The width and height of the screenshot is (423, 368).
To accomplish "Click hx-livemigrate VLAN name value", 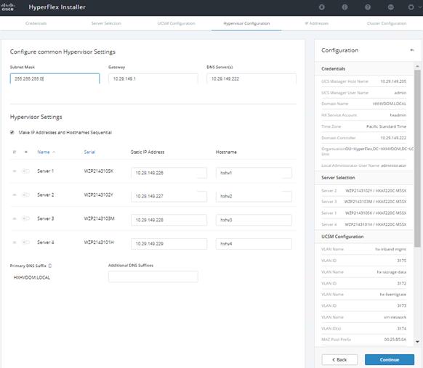I will tap(392, 295).
